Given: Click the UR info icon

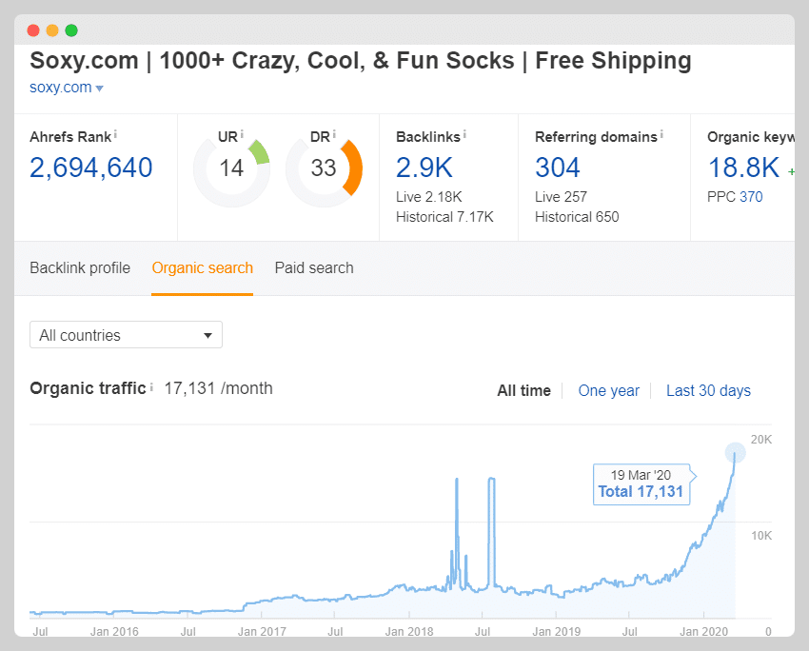Looking at the screenshot, I should [242, 134].
